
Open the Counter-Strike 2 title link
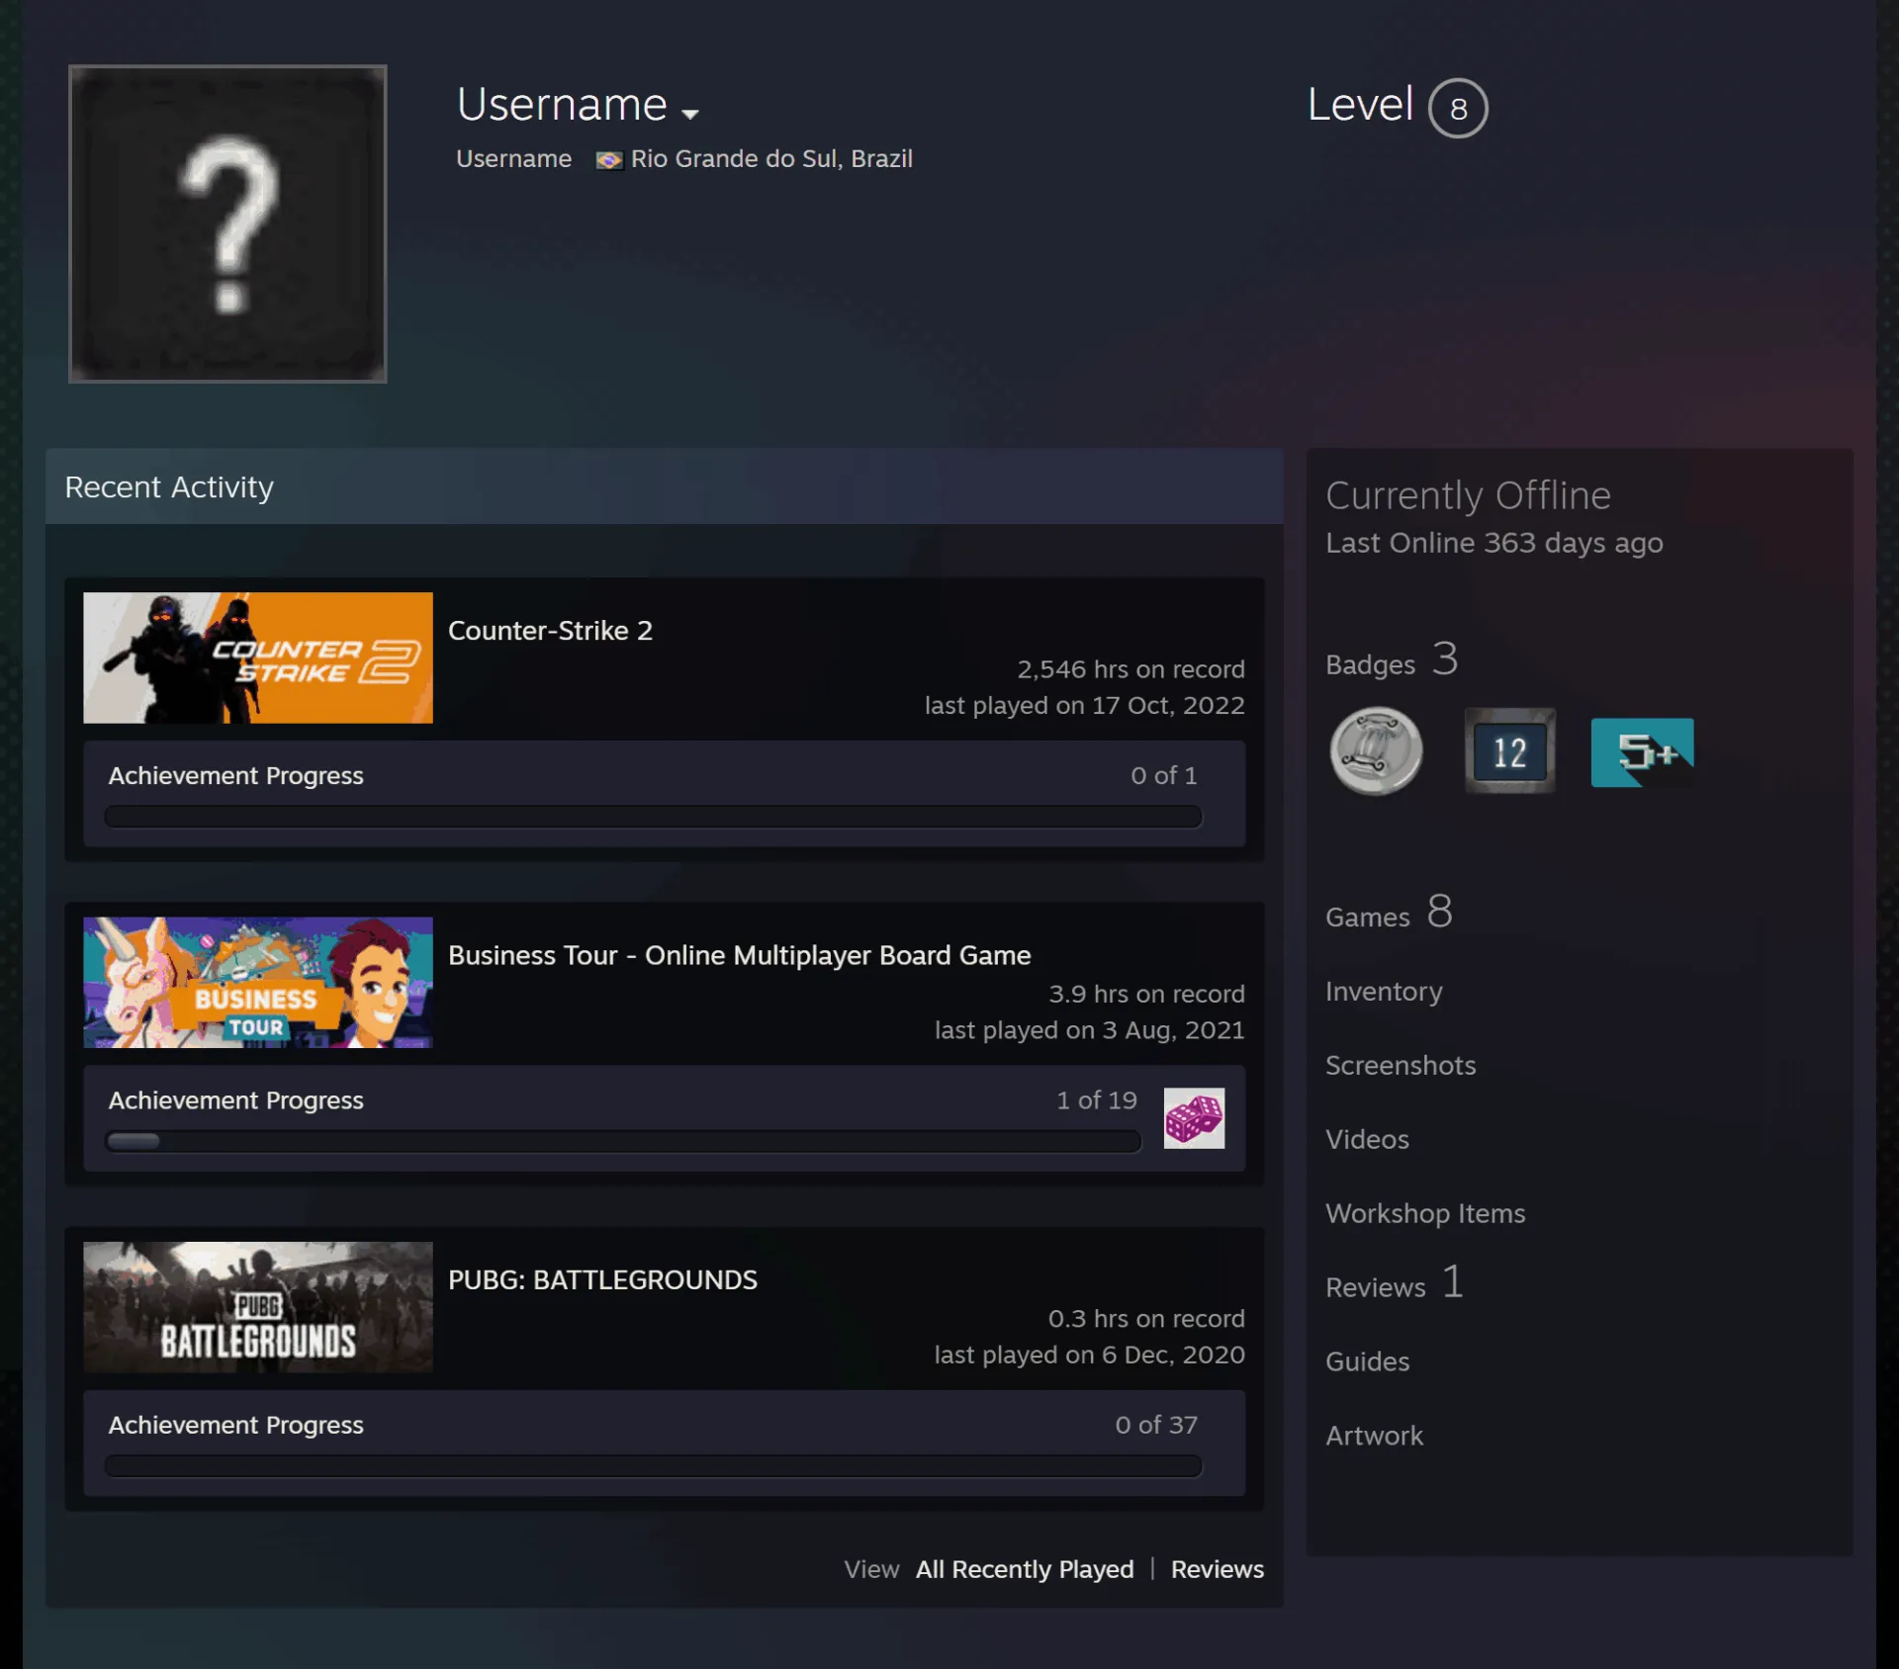coord(550,631)
